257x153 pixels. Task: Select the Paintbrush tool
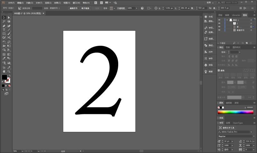pos(9,34)
